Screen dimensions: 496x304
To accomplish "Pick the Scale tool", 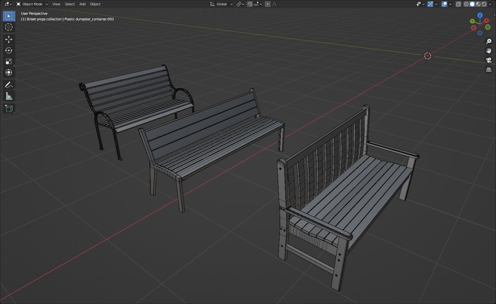I will 9,61.
